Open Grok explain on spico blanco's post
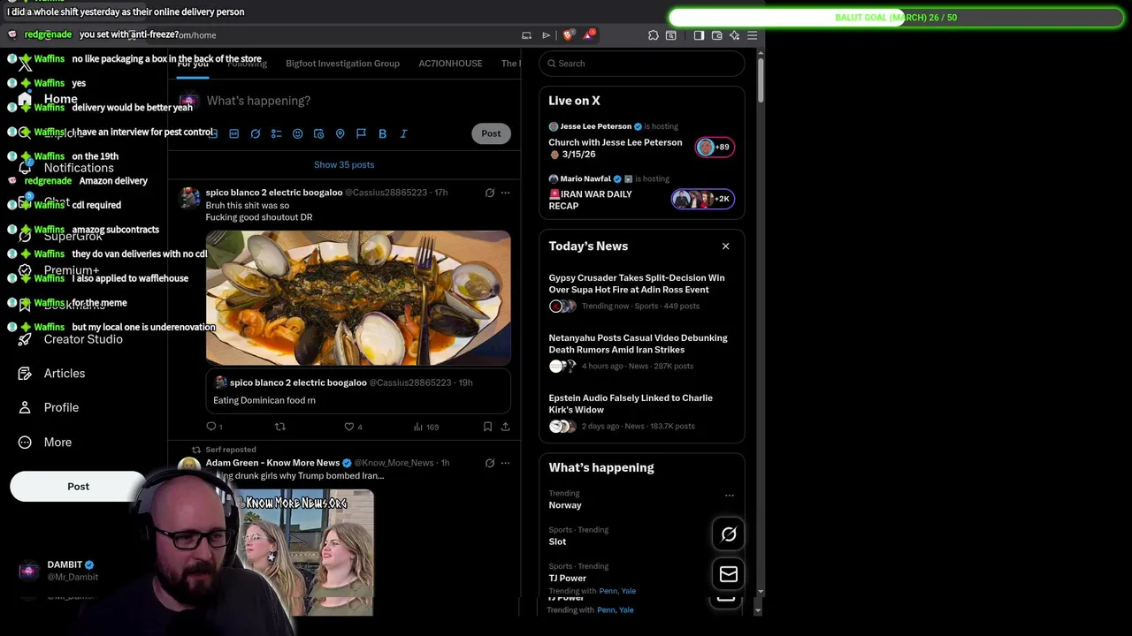This screenshot has width=1132, height=636. (490, 193)
